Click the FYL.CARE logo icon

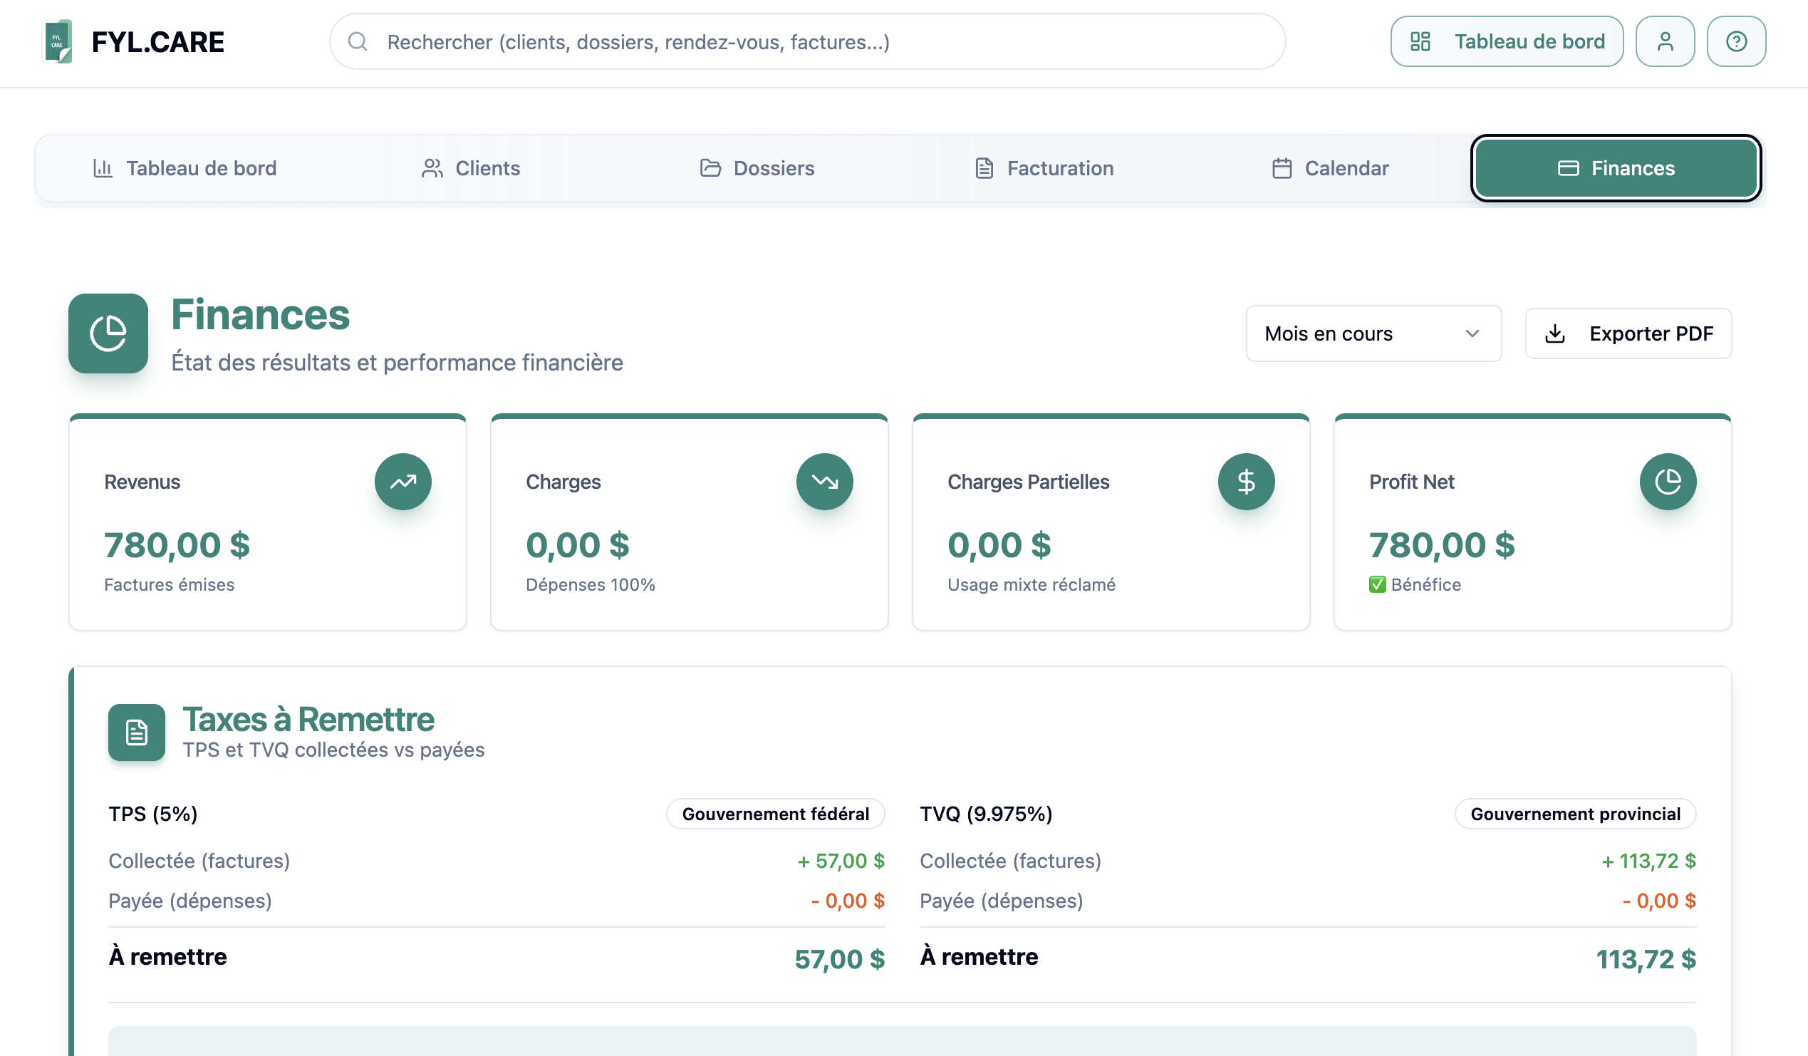click(x=58, y=41)
